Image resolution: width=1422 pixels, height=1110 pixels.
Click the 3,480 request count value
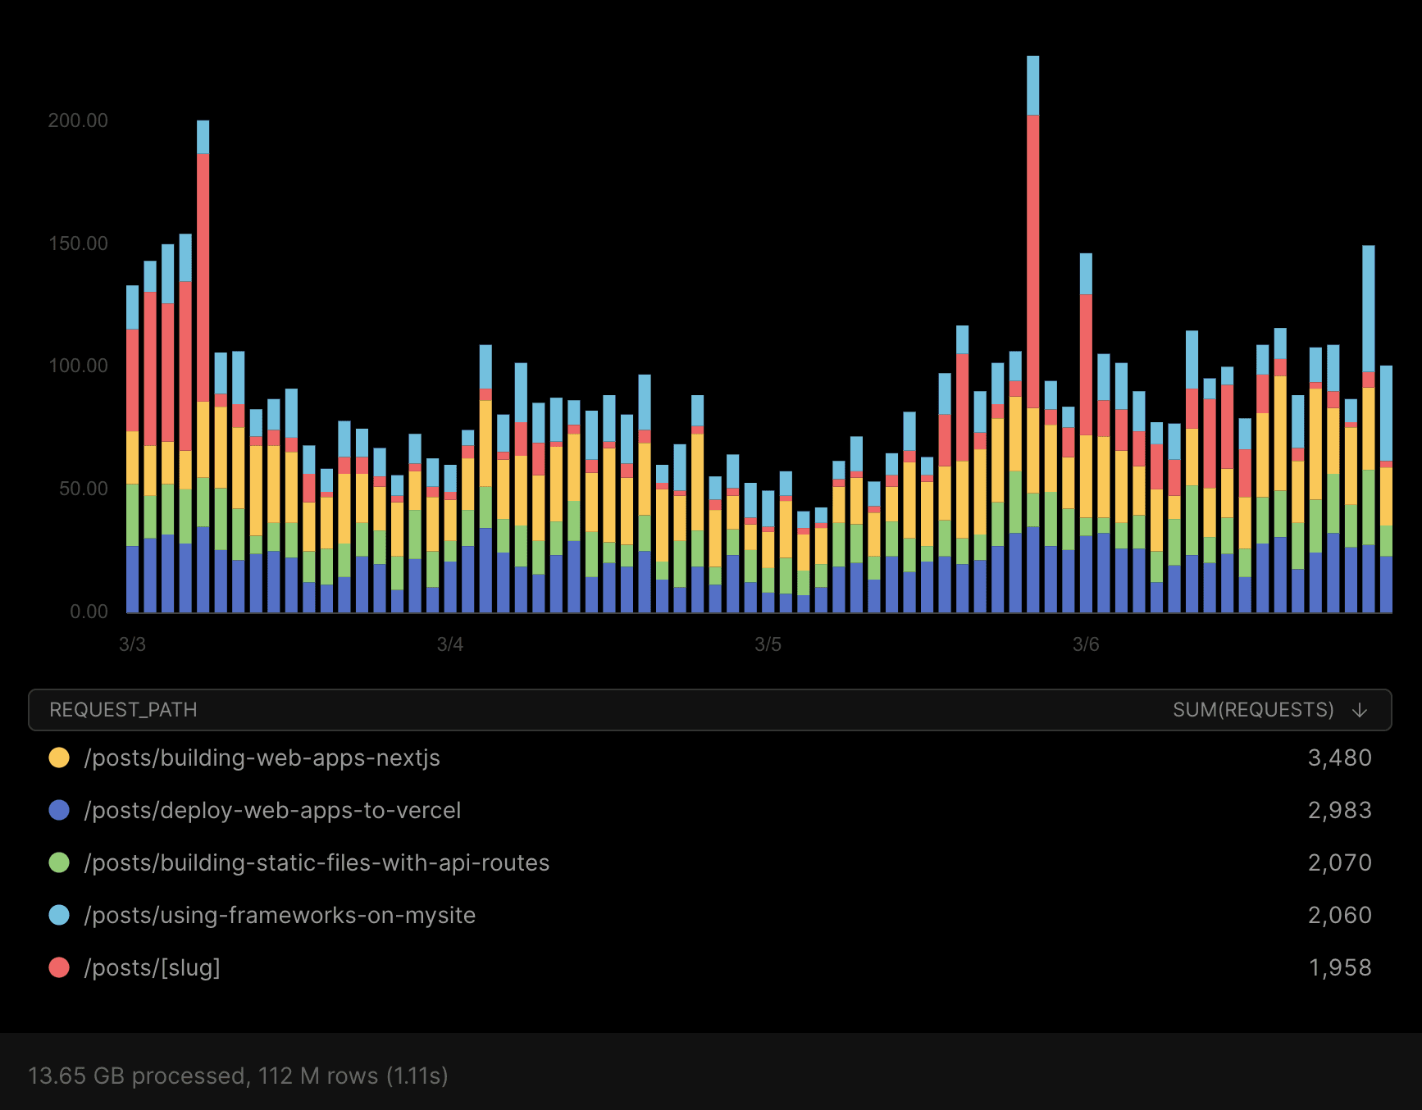tap(1340, 757)
